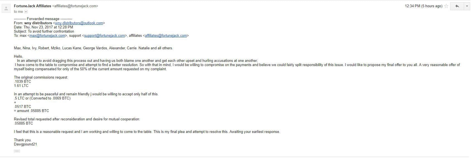Click the 'Forwarded message' divider line
Image resolution: width=473 pixels, height=158 pixels.
(x=43, y=19)
